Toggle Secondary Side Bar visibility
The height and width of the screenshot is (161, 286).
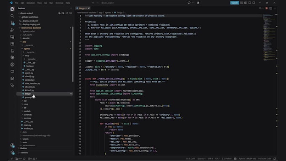(x=254, y=3)
